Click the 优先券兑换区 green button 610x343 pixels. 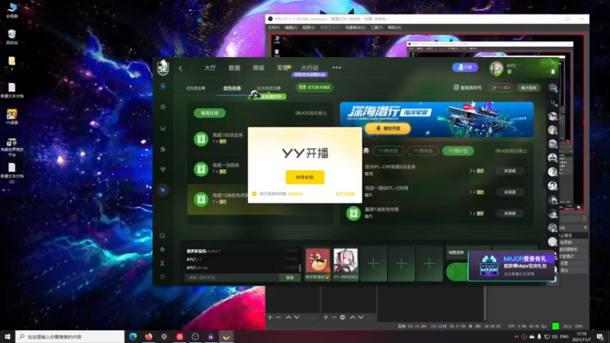pos(315,88)
